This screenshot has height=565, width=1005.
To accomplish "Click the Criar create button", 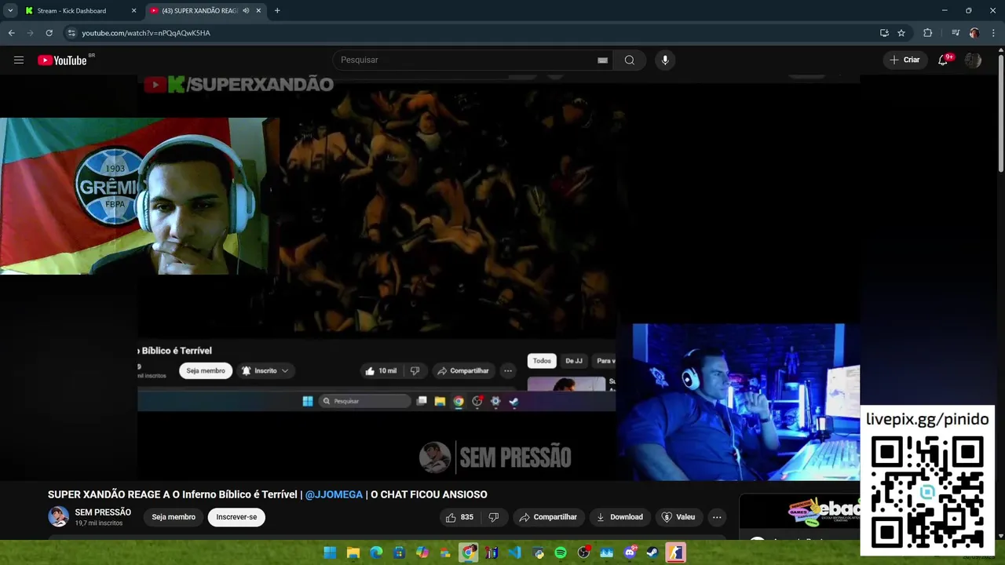I will point(904,60).
